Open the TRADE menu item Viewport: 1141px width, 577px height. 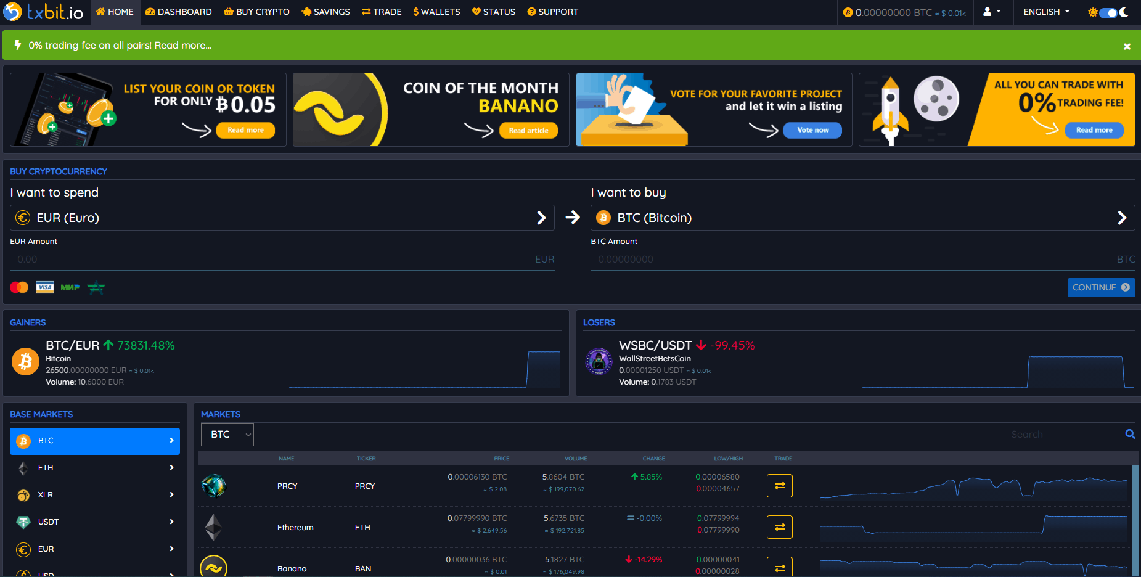pyautogui.click(x=382, y=12)
